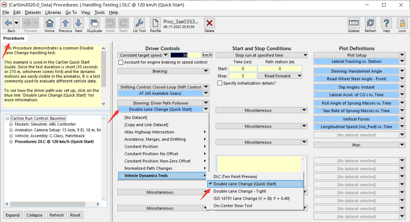Open the Lib Tool wrench icon
Screen dimensions: 410x222
pos(139,23)
